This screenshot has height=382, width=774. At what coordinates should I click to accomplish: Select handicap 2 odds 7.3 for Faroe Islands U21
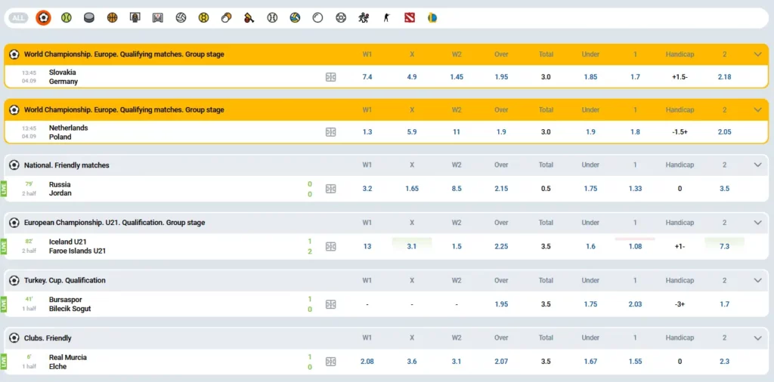coord(724,246)
